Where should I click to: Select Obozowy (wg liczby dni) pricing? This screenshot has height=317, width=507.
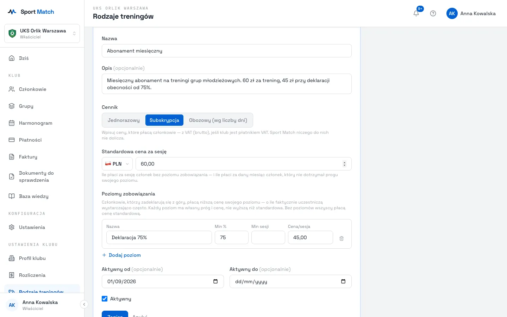(218, 120)
